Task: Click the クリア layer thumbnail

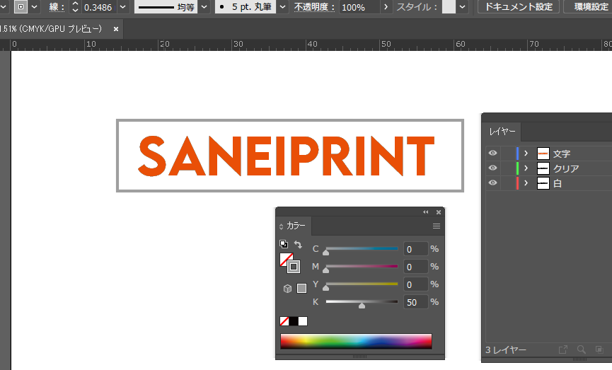Action: pyautogui.click(x=543, y=168)
